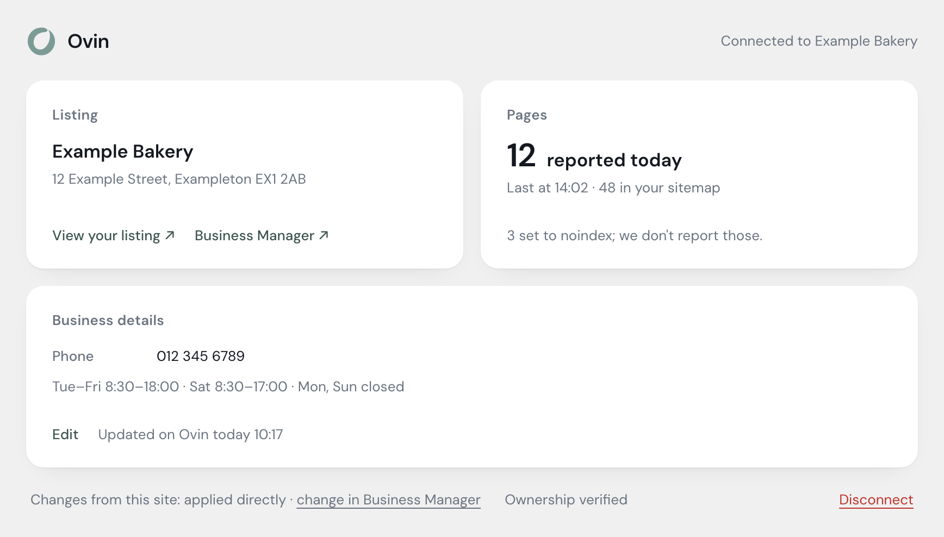The image size is (944, 537).
Task: Click the Phone label
Action: click(73, 356)
